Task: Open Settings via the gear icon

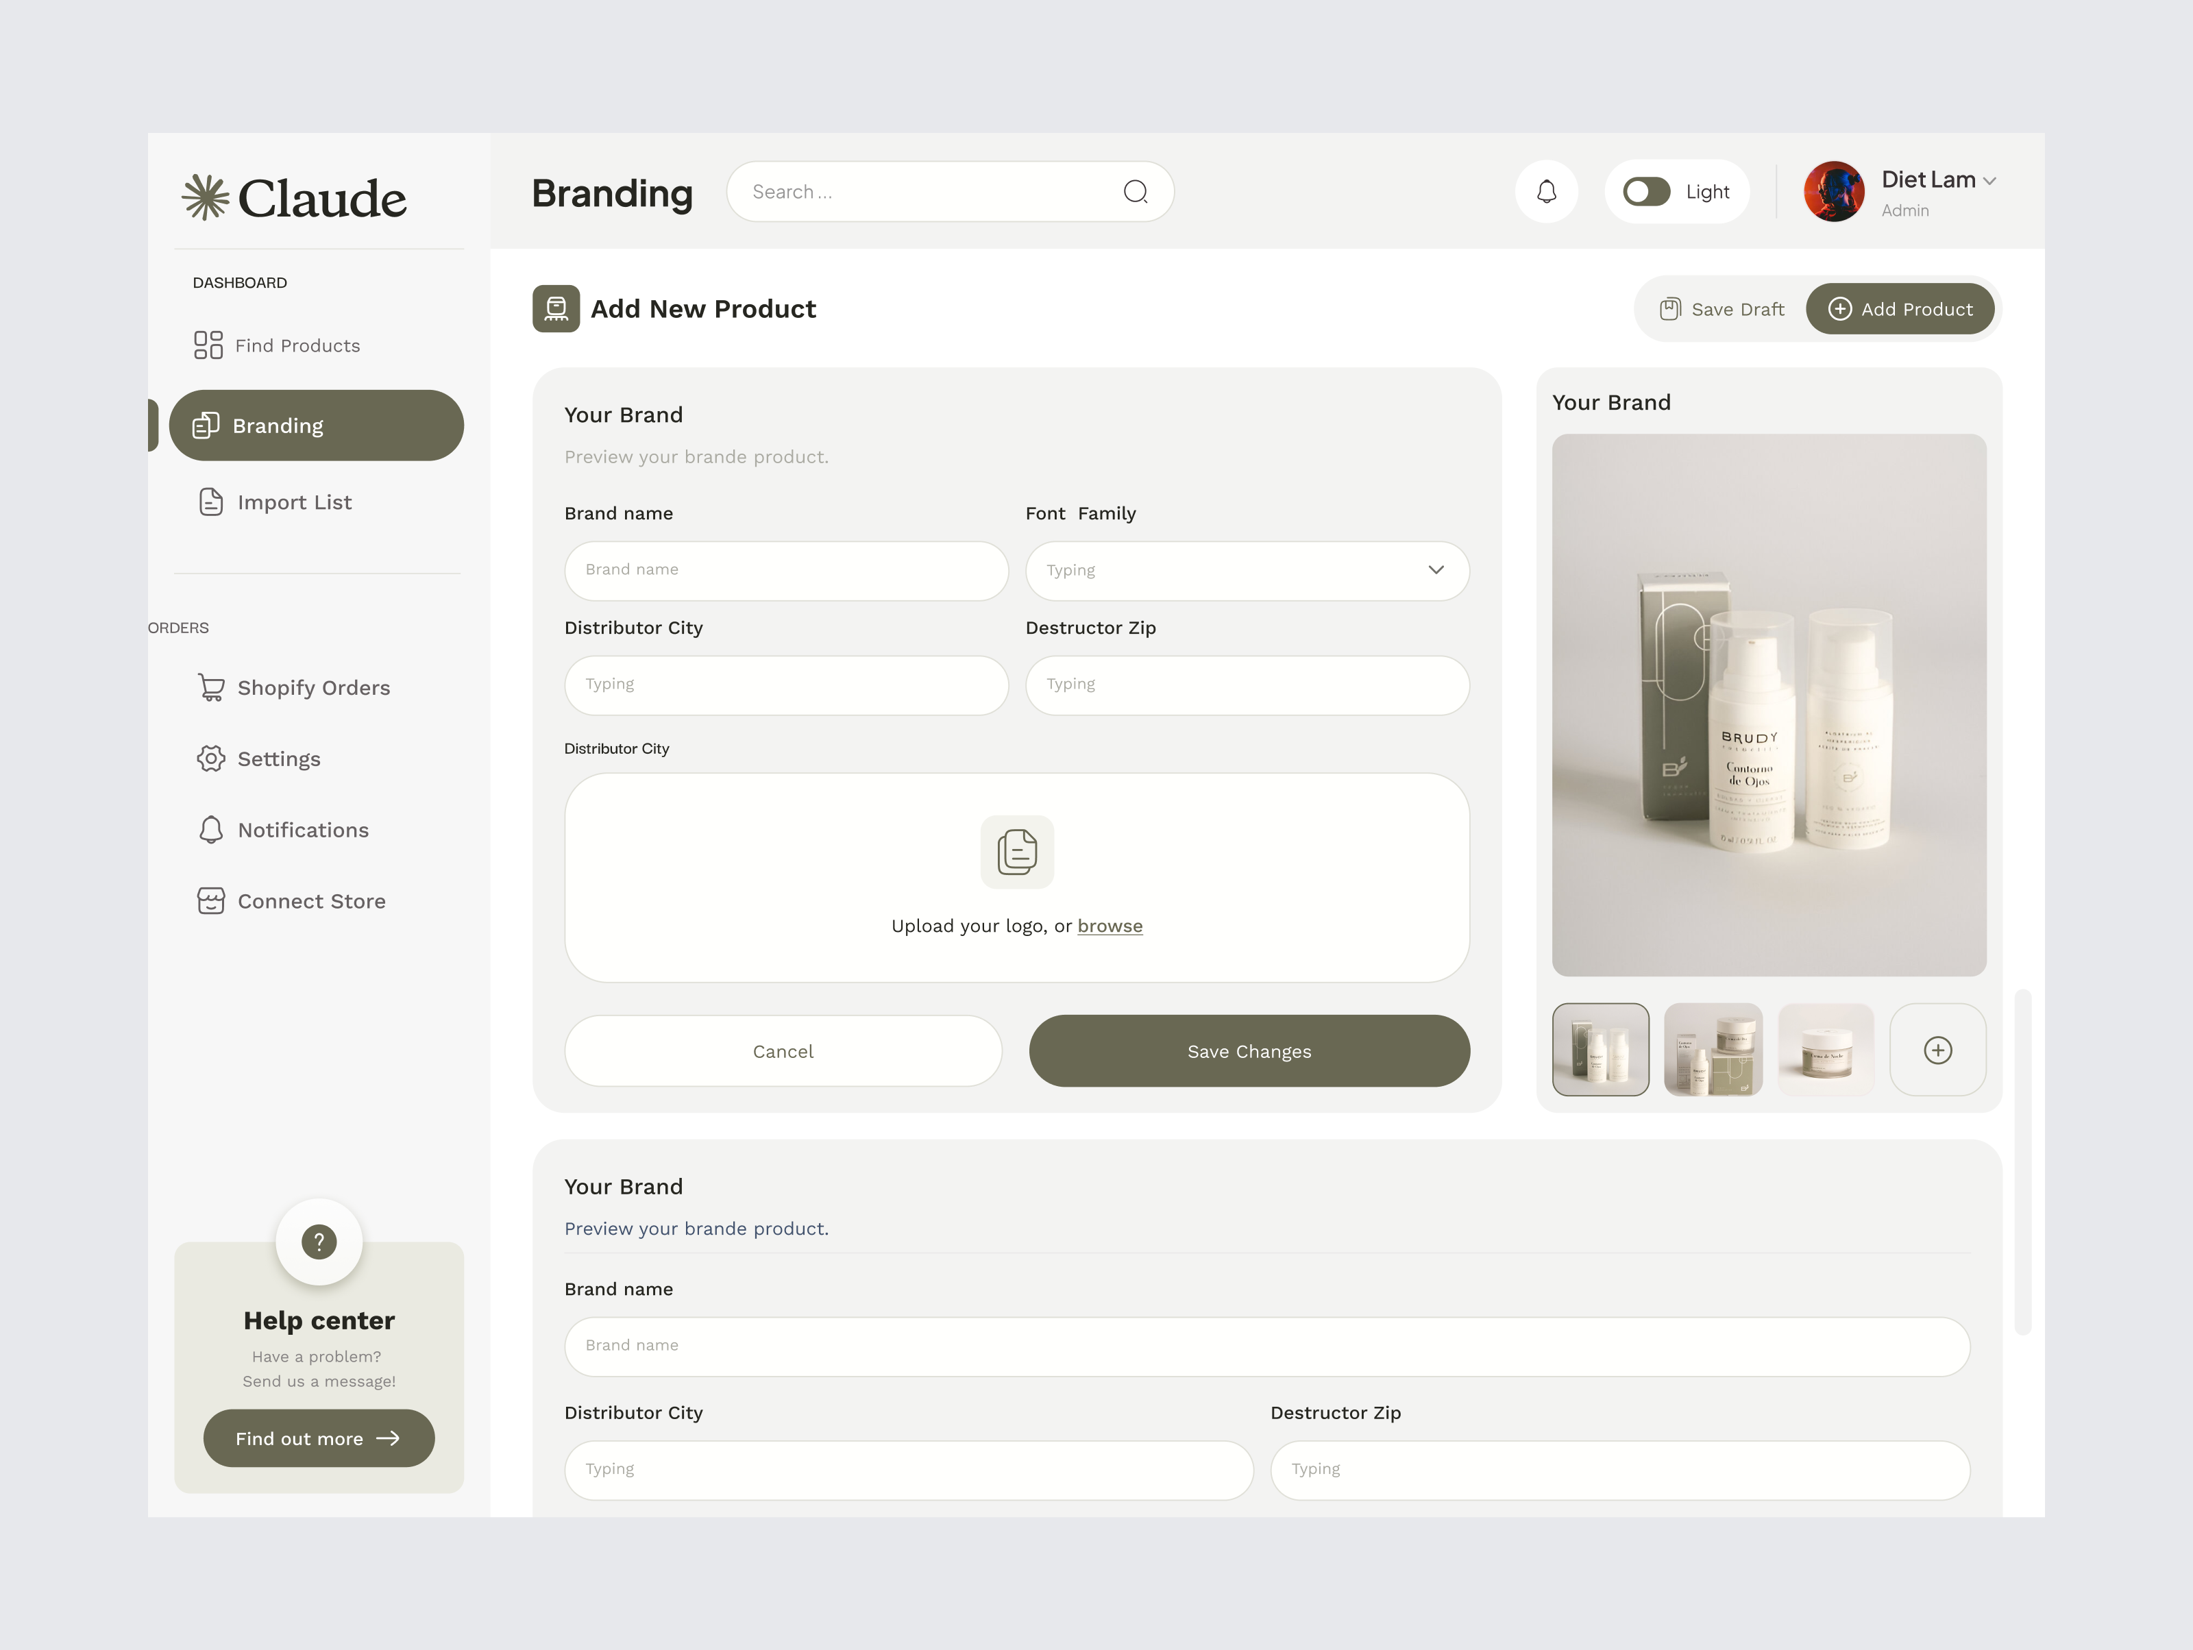Action: 210,758
